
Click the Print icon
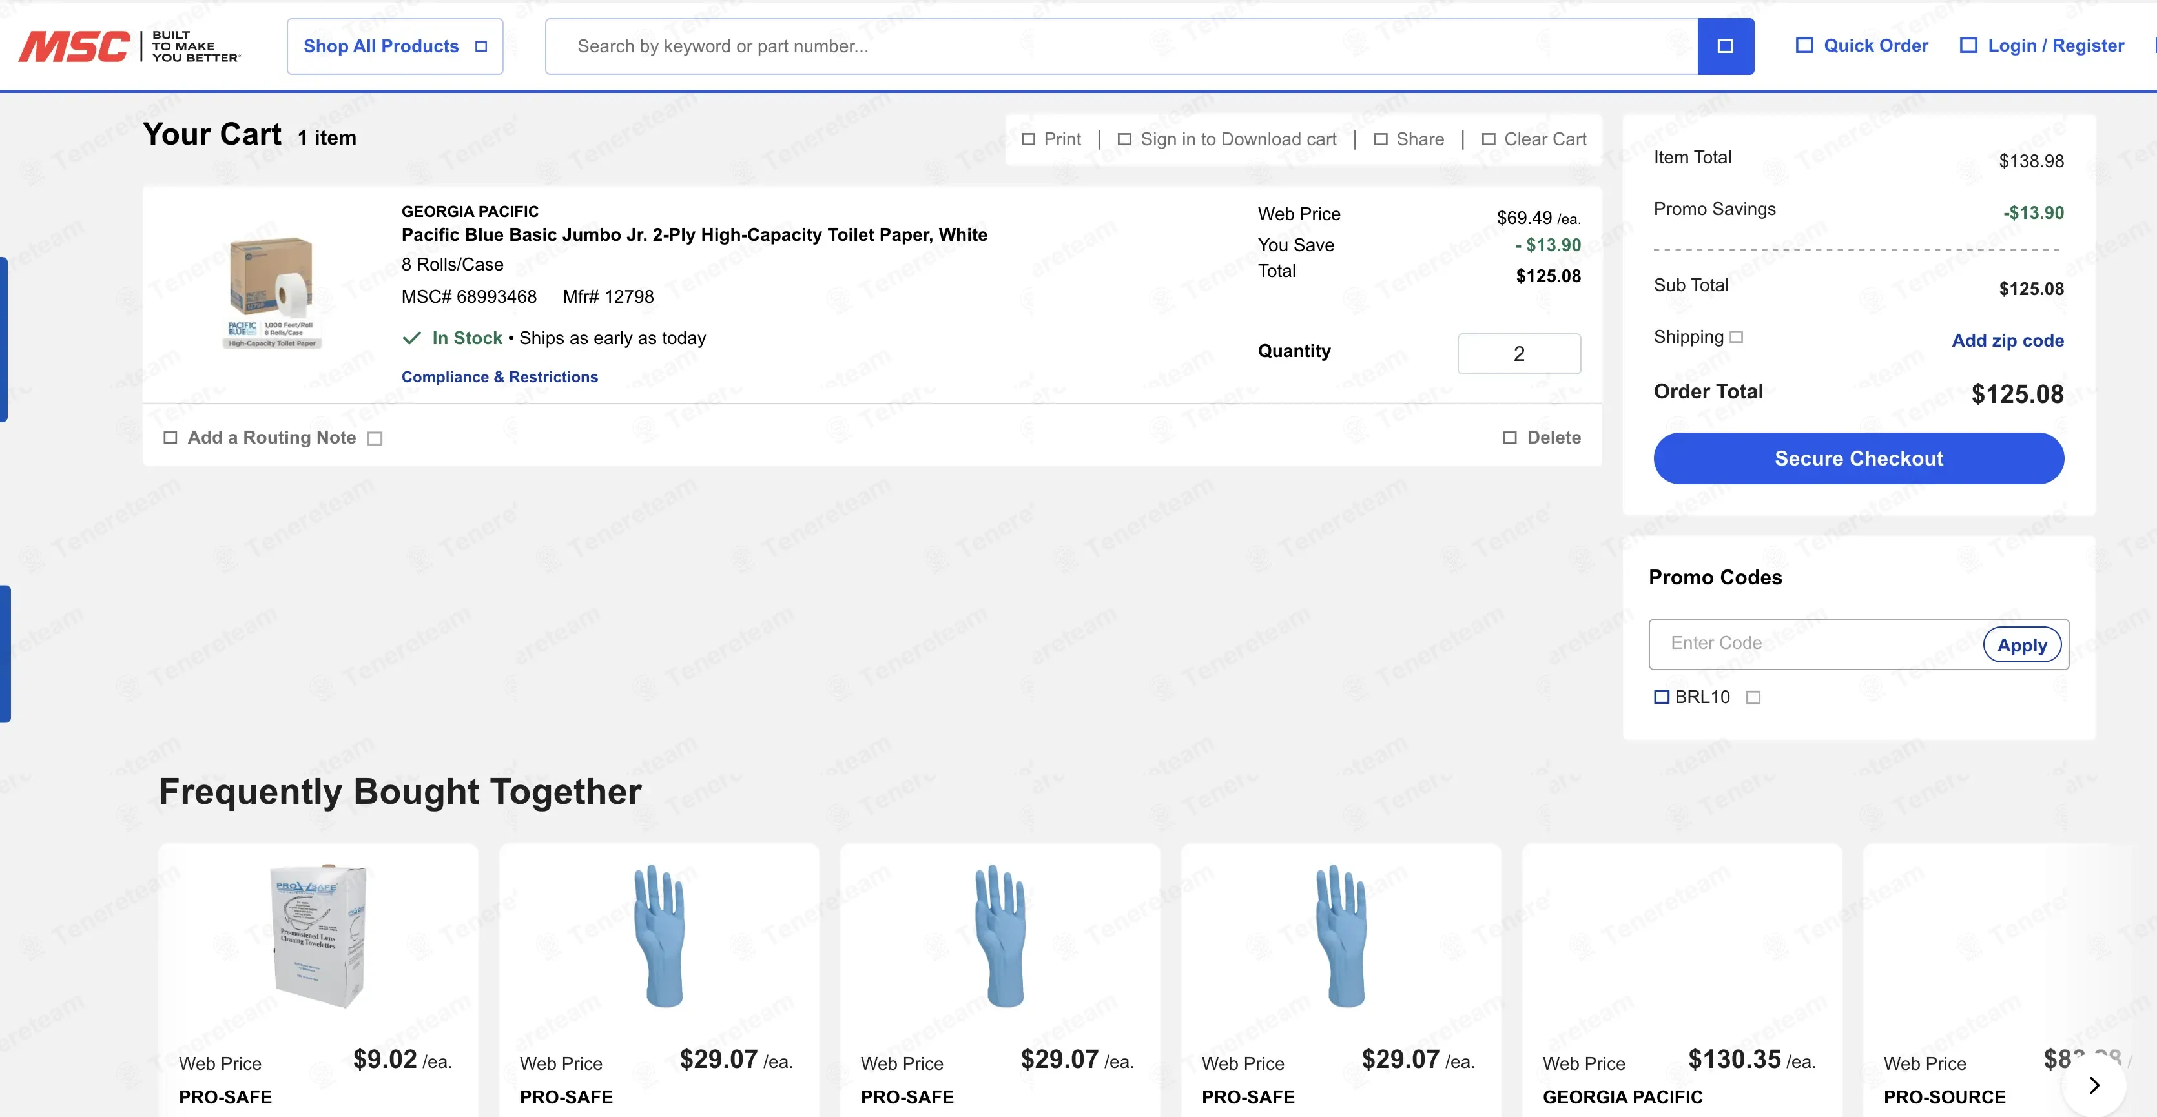1028,139
